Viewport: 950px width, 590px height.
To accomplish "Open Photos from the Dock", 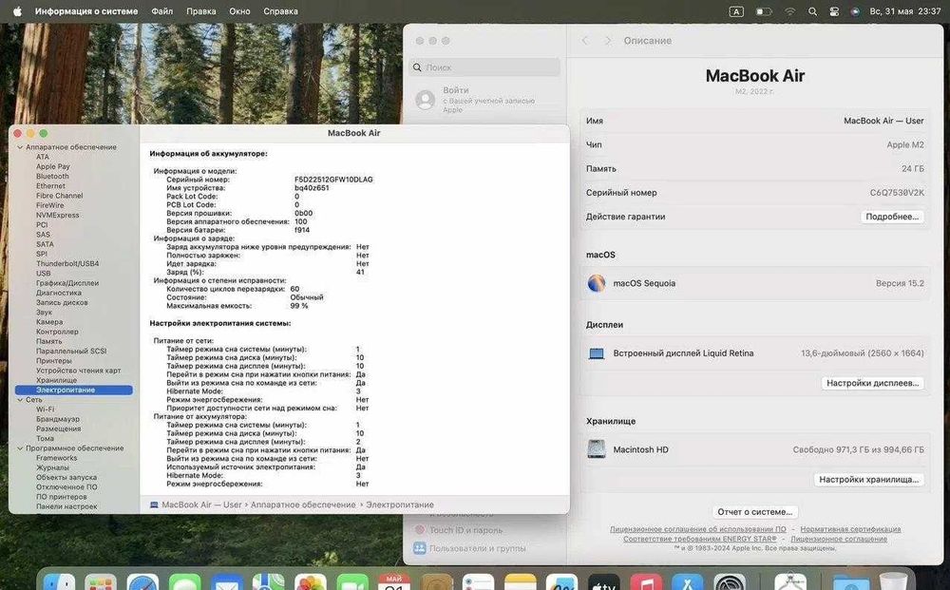I will coord(311,582).
